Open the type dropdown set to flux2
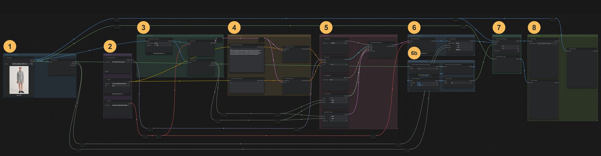This screenshot has height=156, width=601. (120, 86)
